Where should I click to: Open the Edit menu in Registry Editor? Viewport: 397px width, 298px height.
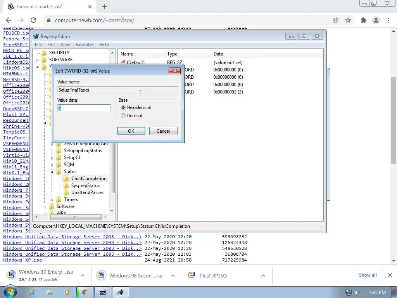point(51,45)
